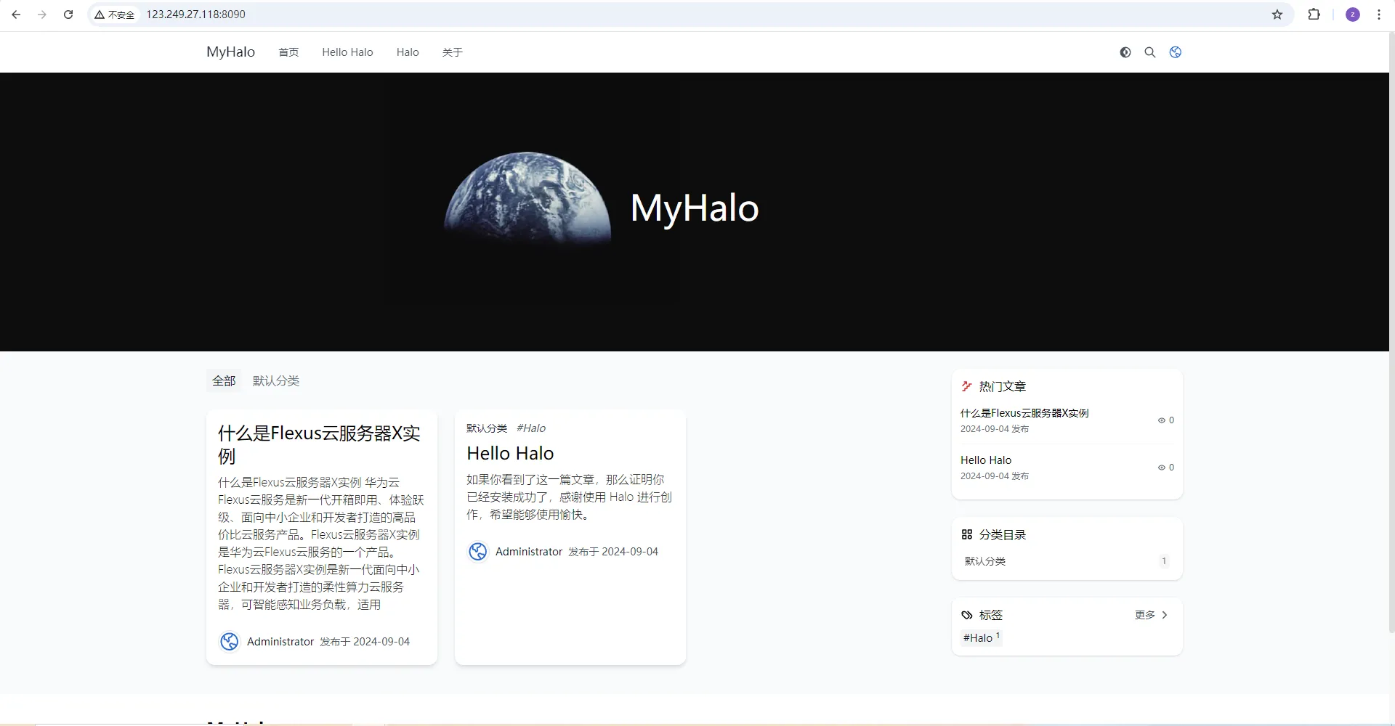Image resolution: width=1395 pixels, height=726 pixels.
Task: Click the view count eye for Hello Halo
Action: tap(1162, 468)
